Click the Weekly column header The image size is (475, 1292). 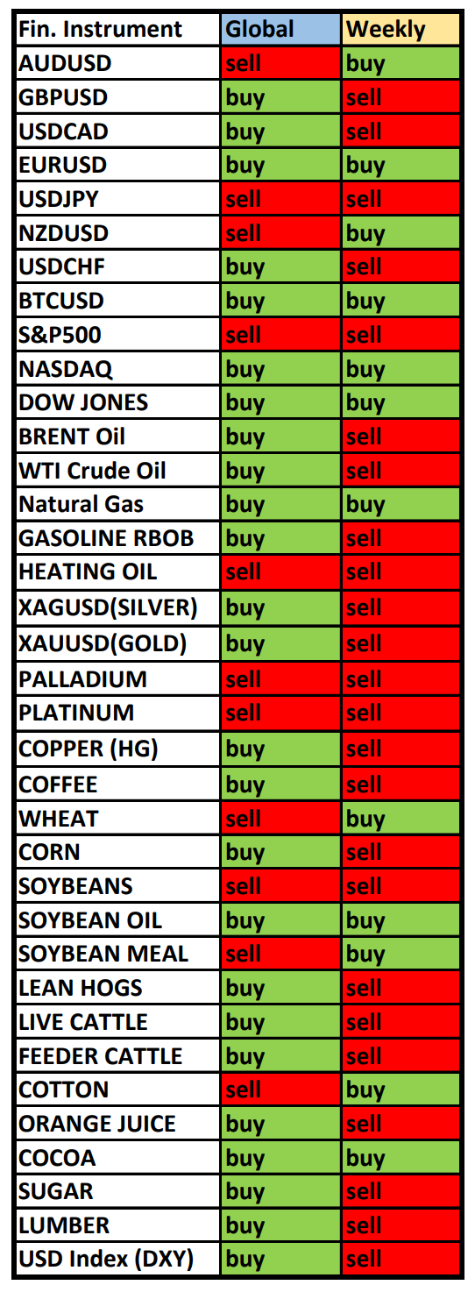[x=401, y=29]
